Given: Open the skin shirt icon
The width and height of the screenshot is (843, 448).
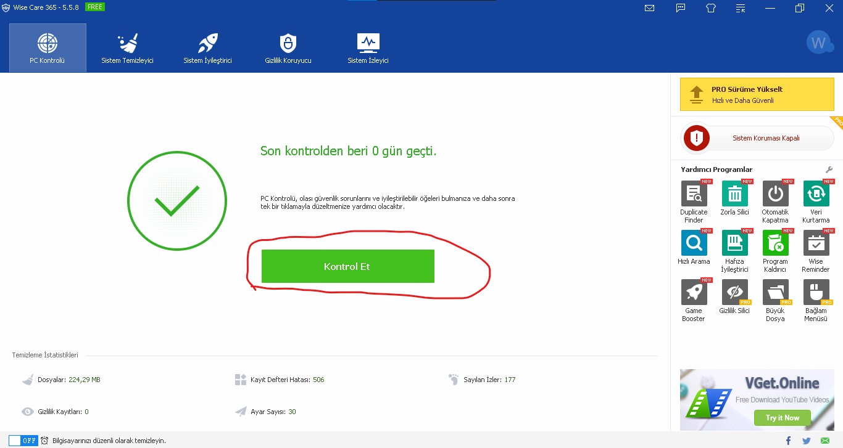Looking at the screenshot, I should tap(712, 8).
